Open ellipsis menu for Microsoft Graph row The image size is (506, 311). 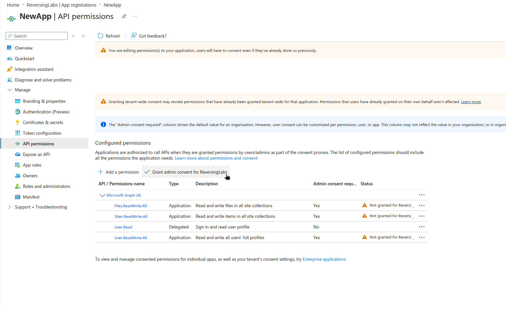click(x=422, y=195)
